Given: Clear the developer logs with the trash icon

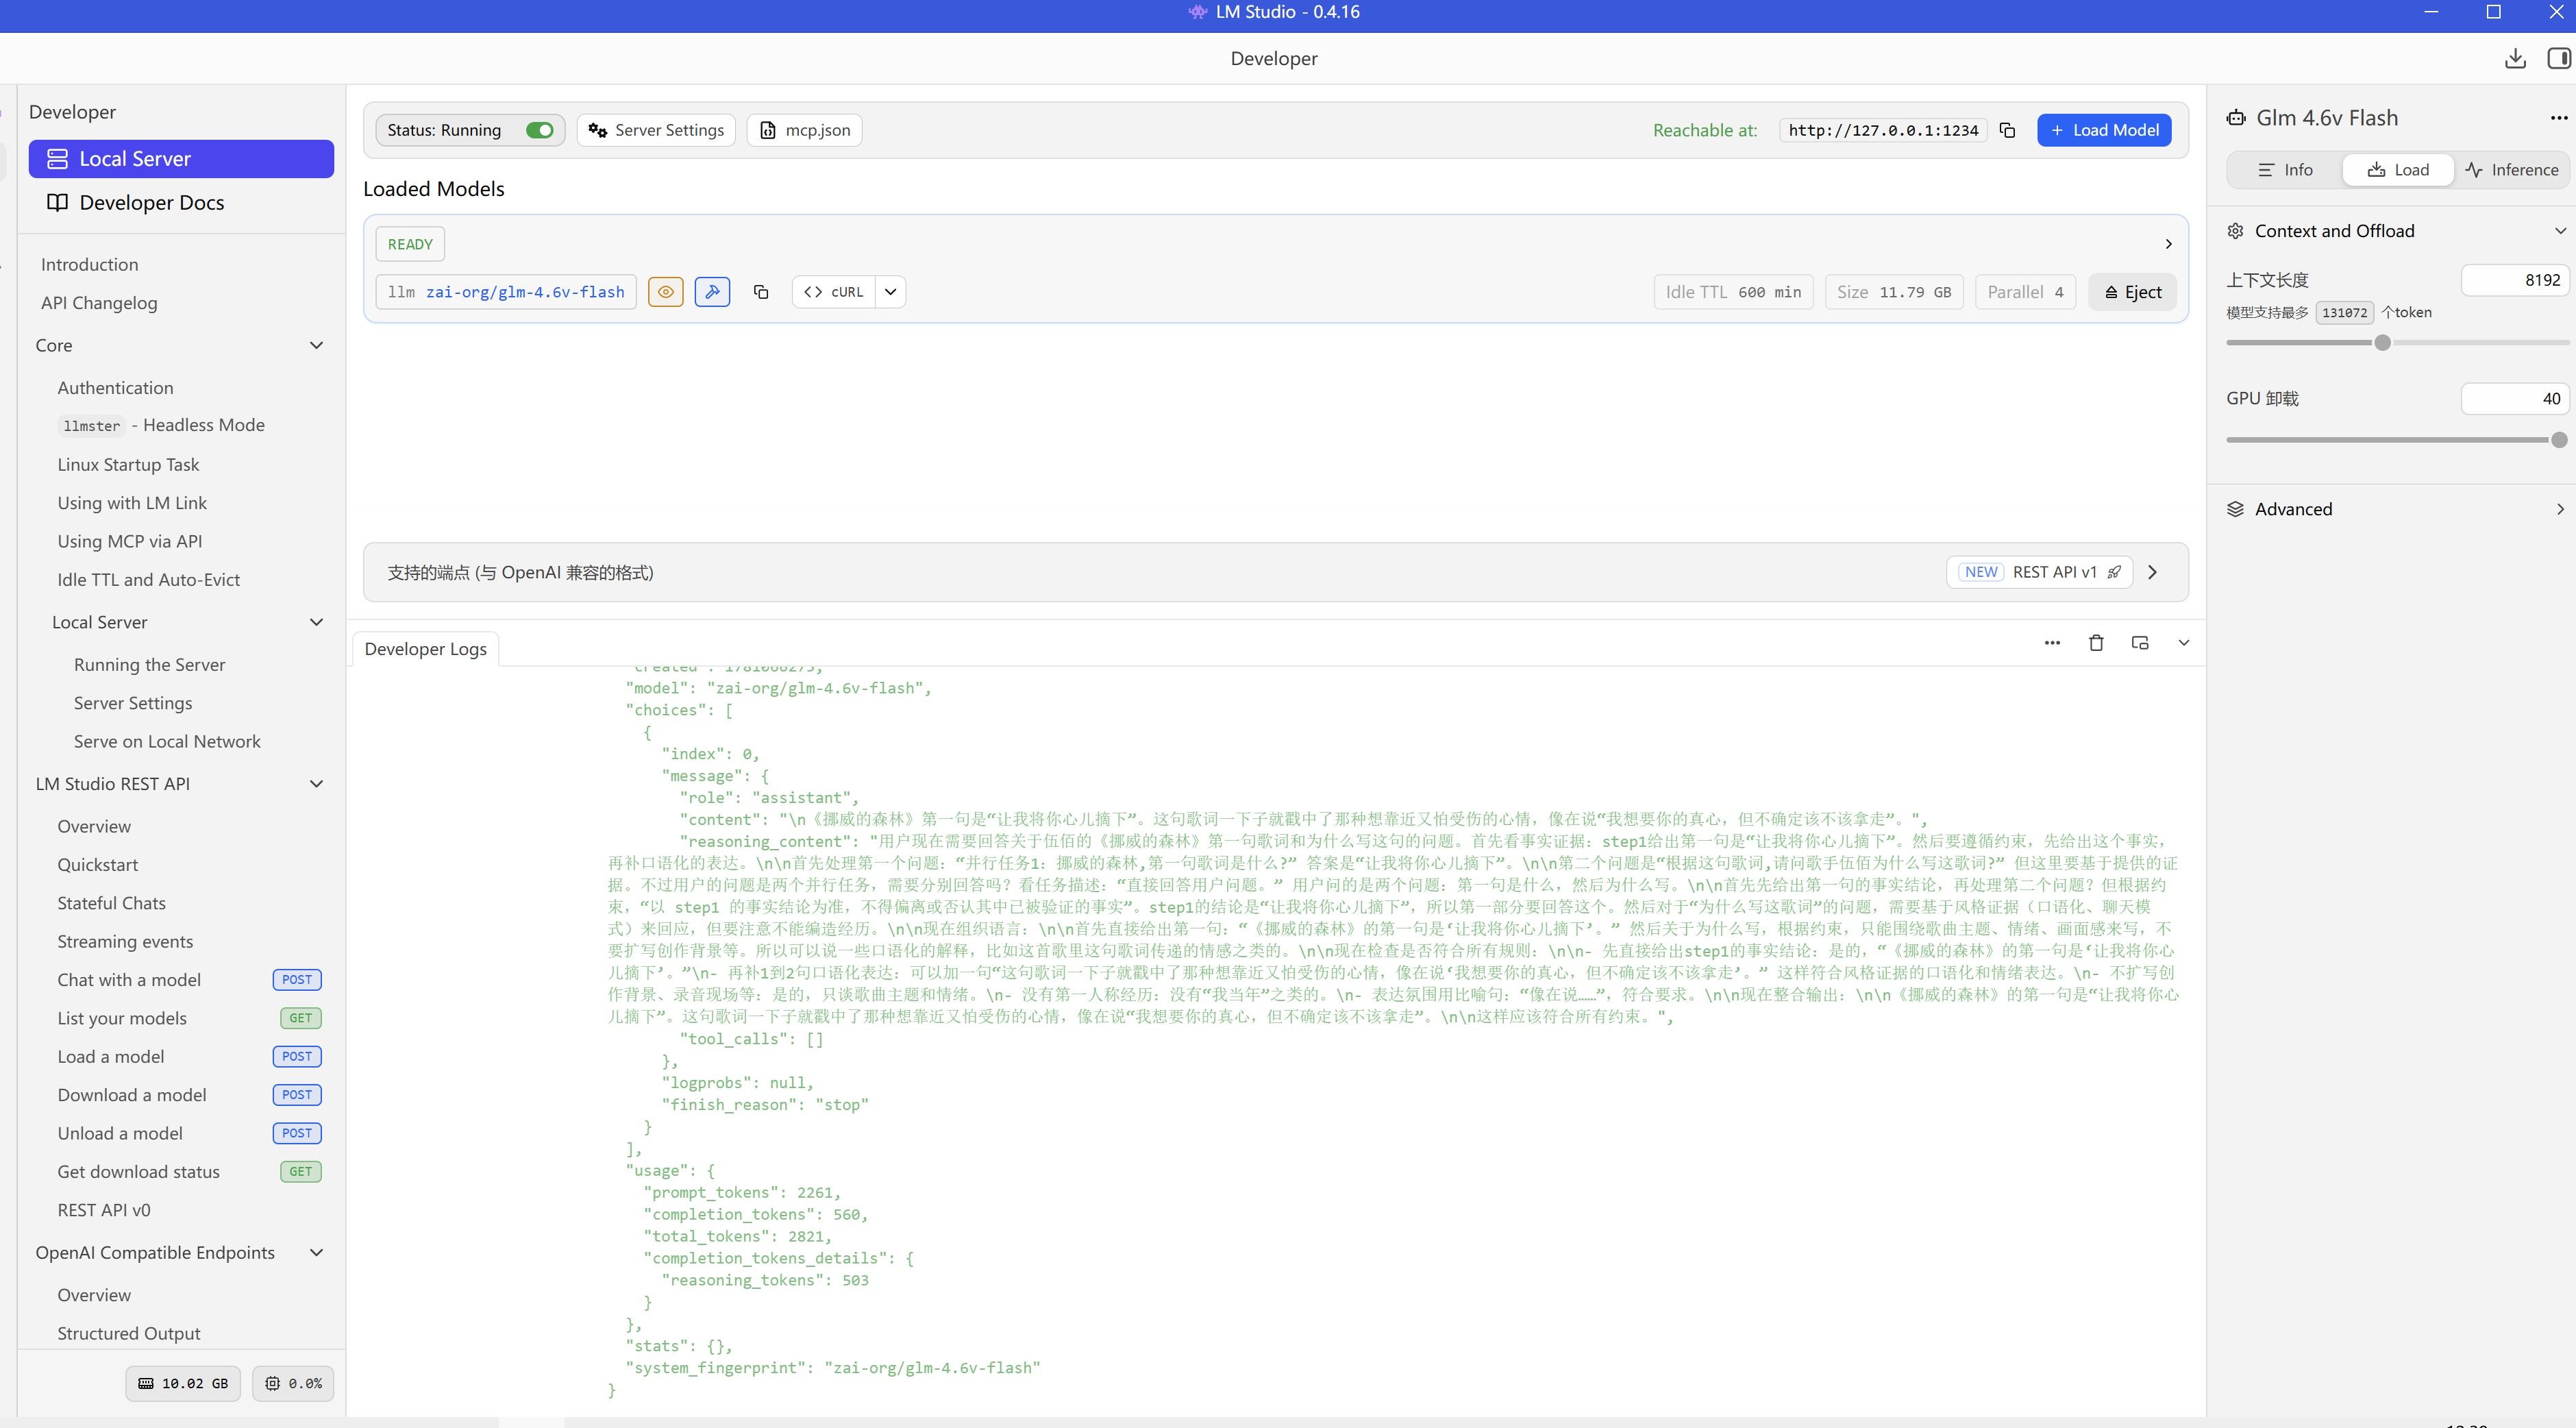Looking at the screenshot, I should (x=2096, y=643).
